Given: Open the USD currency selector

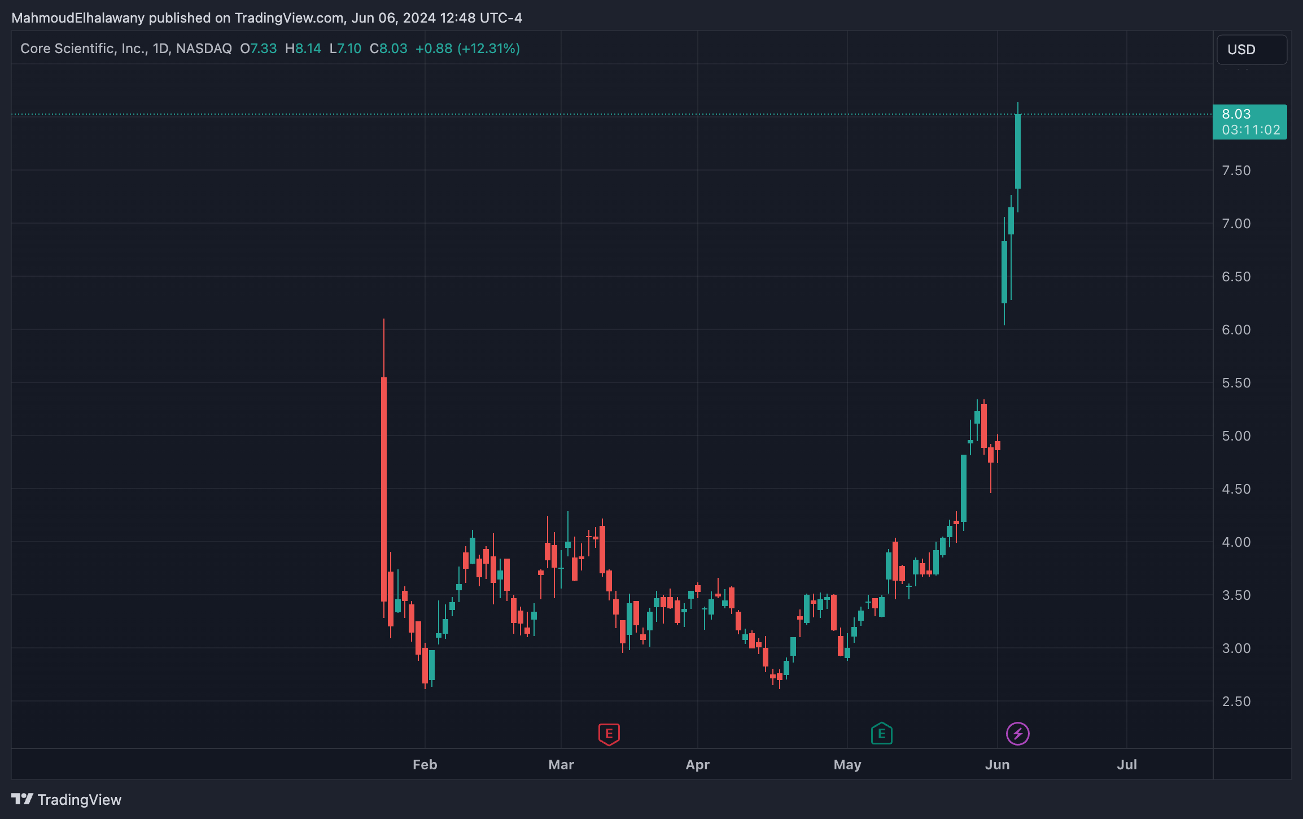Looking at the screenshot, I should 1252,50.
